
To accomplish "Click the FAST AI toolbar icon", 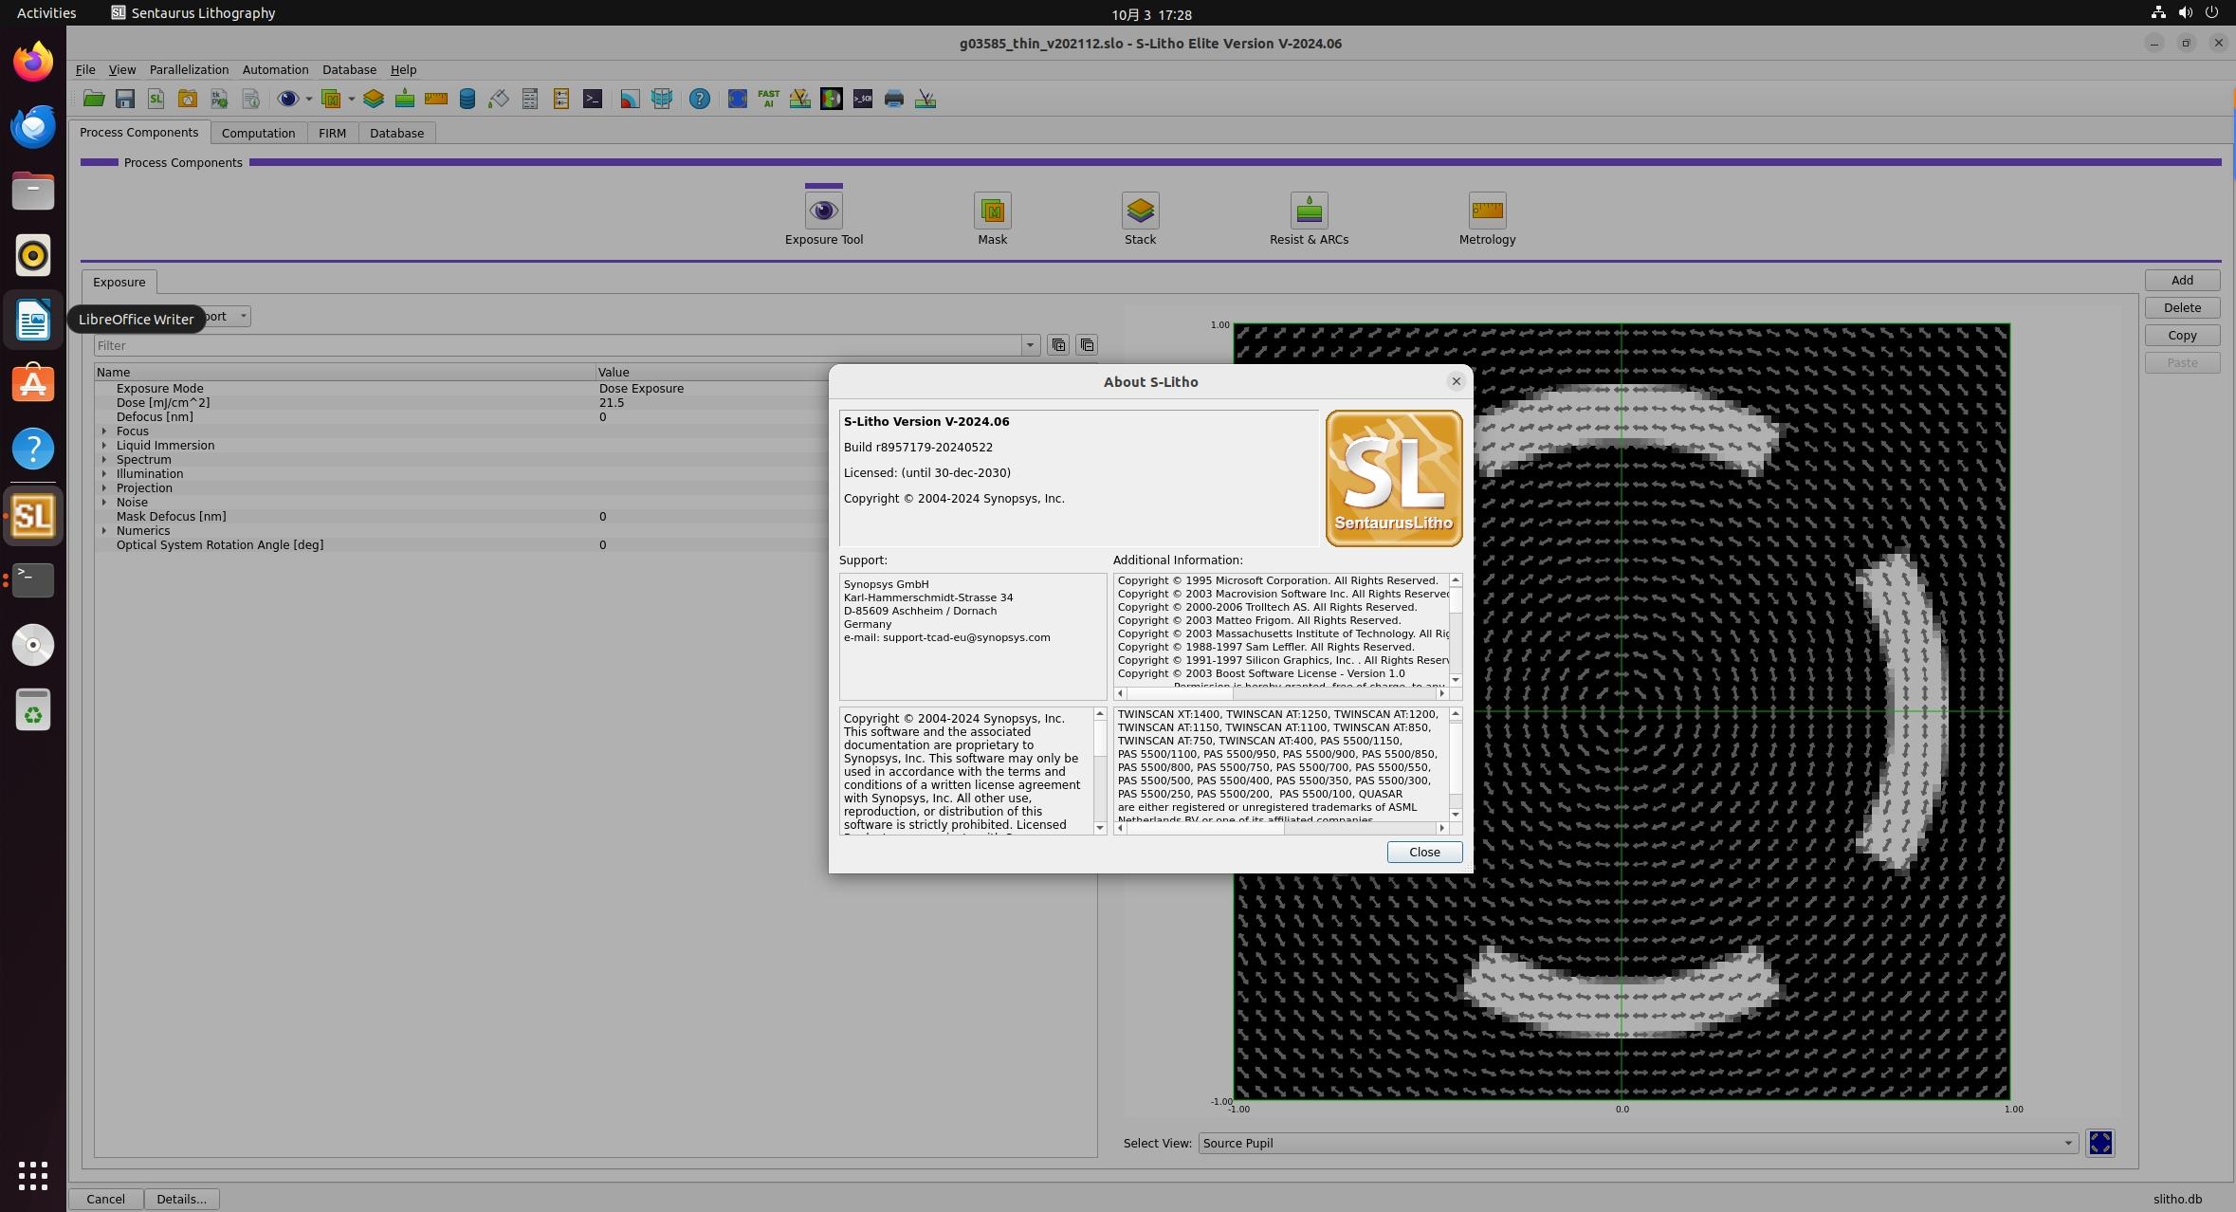I will 766,98.
